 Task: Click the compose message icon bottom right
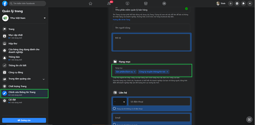click(249, 120)
